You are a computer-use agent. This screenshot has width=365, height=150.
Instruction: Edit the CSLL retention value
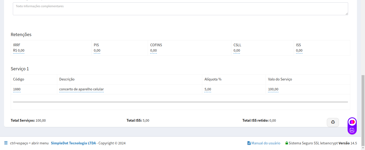[237, 50]
